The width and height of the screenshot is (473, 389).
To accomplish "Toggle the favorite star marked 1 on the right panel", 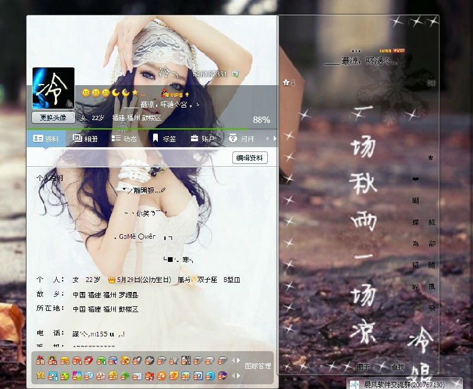I will coord(286,83).
